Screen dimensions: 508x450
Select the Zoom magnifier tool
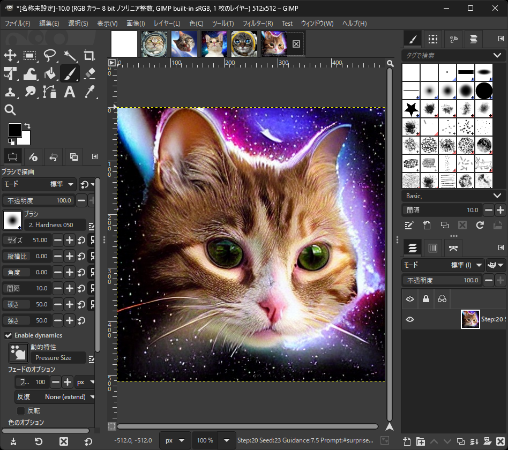(x=10, y=110)
